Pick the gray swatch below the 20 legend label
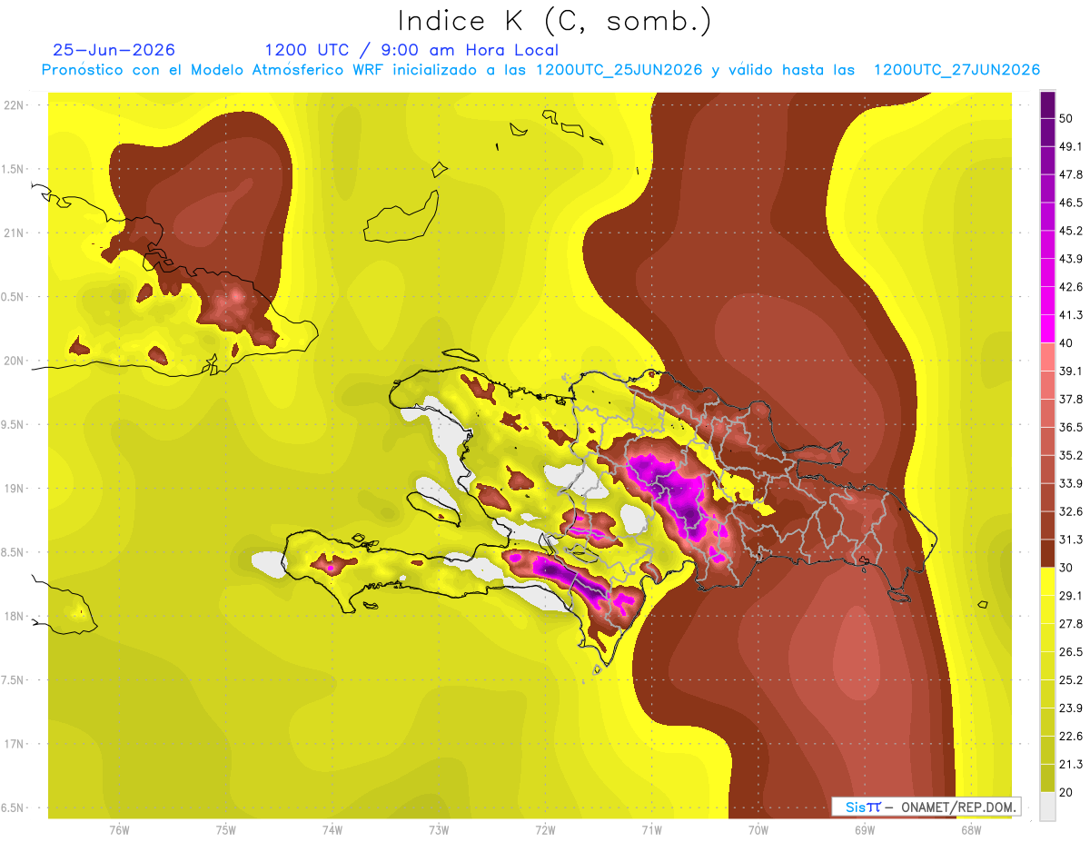Screen dimensions: 1090x842 point(1047,807)
